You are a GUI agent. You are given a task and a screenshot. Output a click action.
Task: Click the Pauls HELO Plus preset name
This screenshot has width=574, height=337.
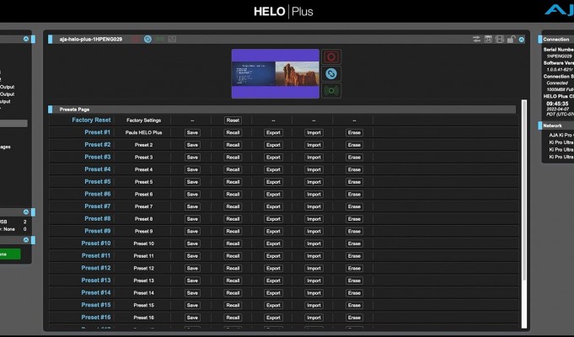143,133
